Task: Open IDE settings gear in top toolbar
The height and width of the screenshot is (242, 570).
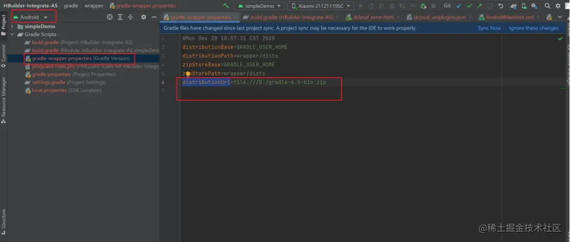Action: coord(558,6)
